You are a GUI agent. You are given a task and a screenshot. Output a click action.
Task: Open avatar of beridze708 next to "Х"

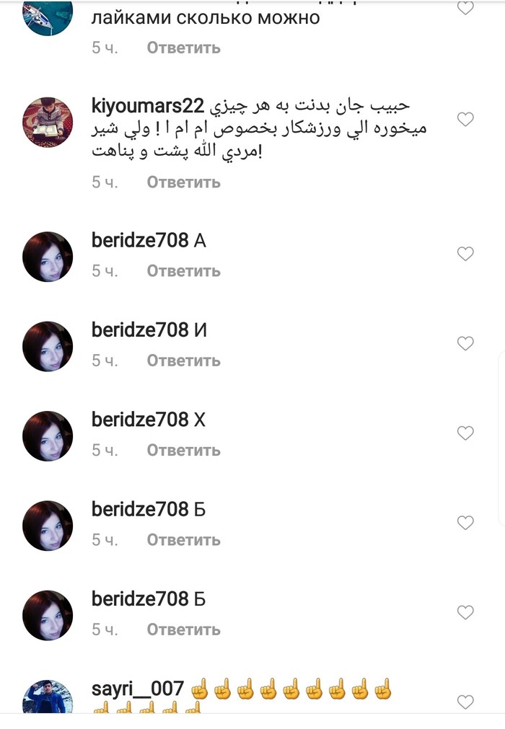(48, 436)
